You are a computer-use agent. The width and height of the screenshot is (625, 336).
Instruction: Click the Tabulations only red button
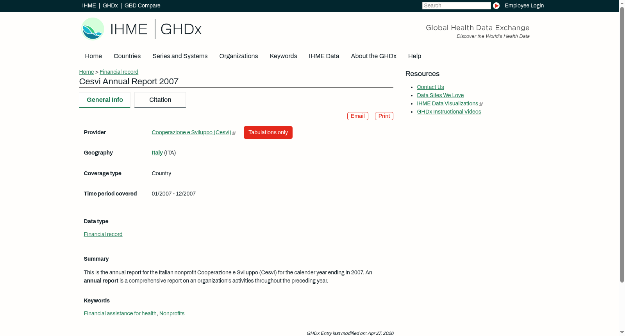(268, 132)
